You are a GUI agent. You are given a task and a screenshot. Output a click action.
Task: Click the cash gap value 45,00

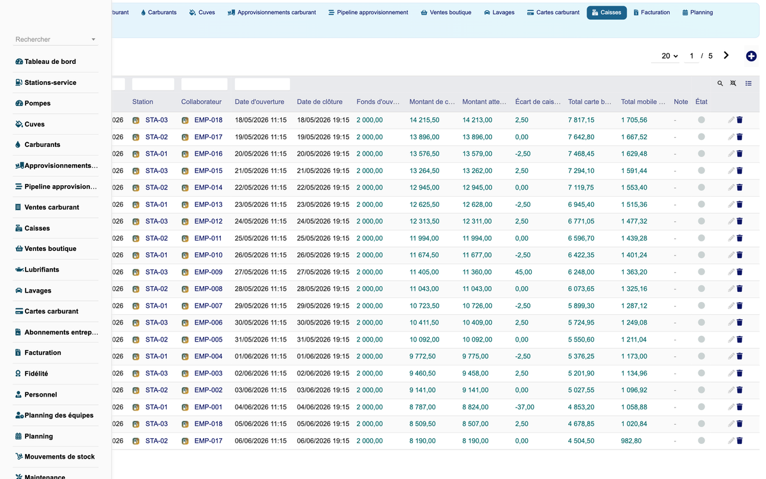pyautogui.click(x=523, y=271)
